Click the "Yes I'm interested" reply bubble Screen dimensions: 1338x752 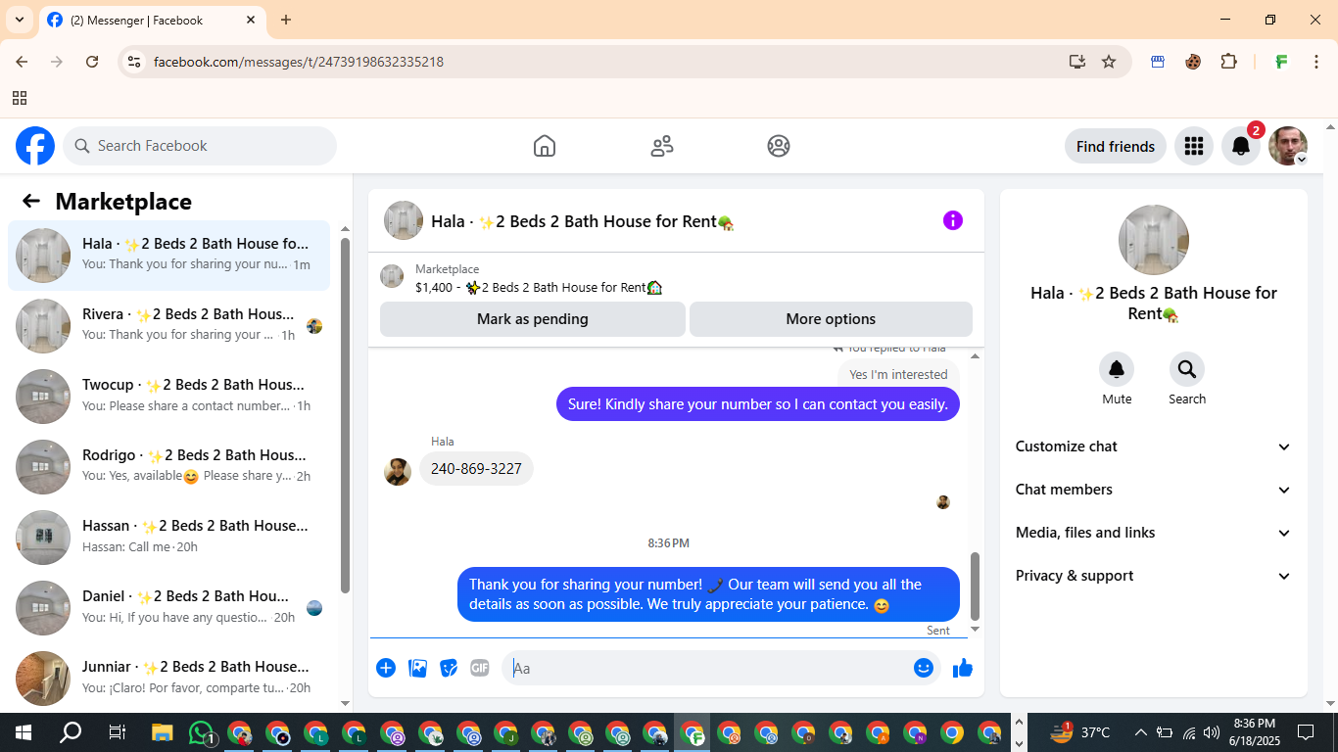(x=898, y=374)
